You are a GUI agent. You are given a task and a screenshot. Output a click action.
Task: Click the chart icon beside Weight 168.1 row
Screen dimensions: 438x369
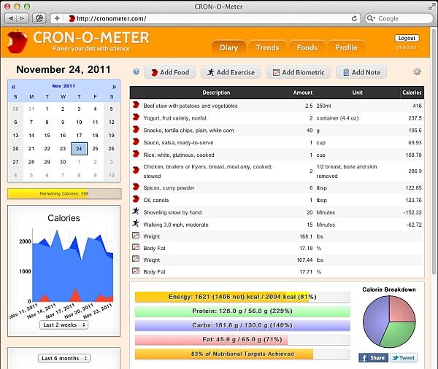point(136,236)
